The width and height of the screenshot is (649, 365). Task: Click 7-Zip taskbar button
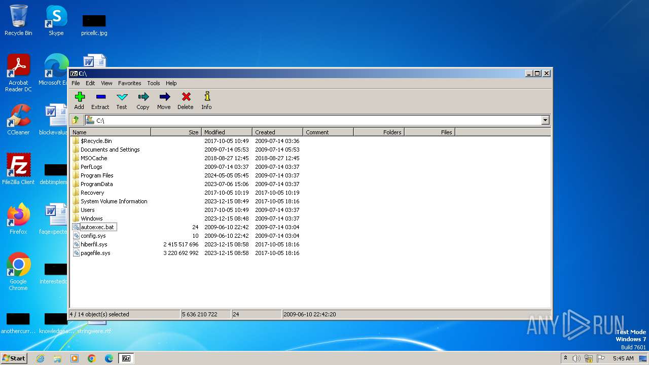[126, 358]
